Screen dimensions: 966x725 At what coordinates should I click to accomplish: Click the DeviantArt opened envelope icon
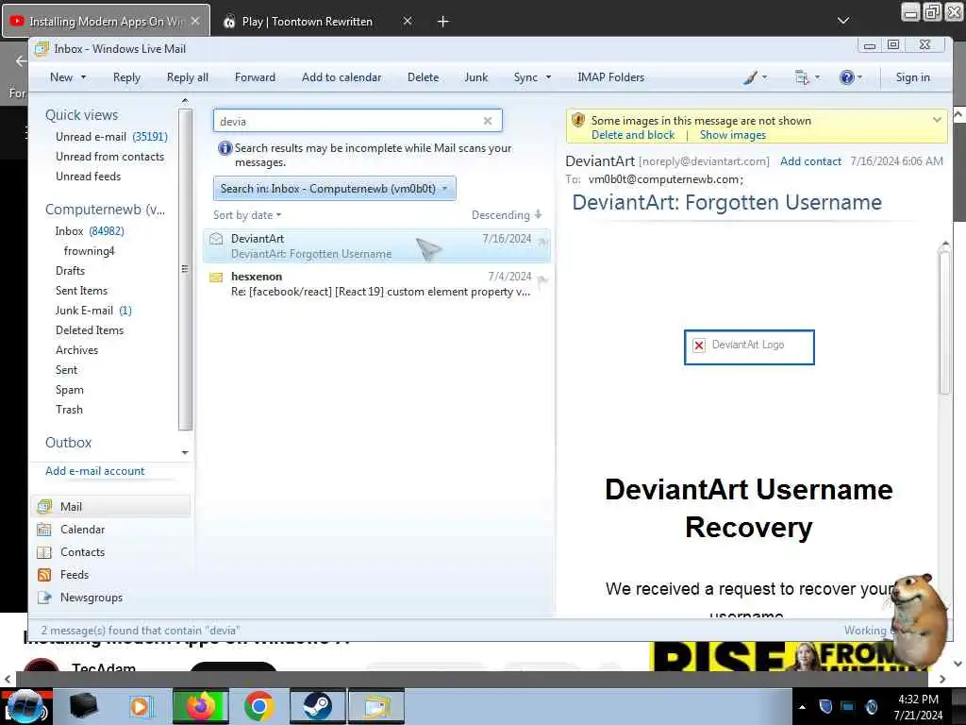click(216, 239)
